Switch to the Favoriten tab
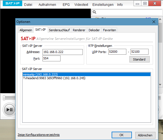Image resolution: width=163 pixels, height=140 pixels. click(x=109, y=30)
